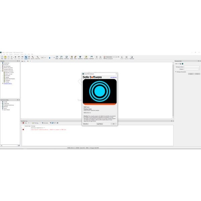The image size is (201, 201).
Task: Redo the action in the toolbar
Action: 22,57
